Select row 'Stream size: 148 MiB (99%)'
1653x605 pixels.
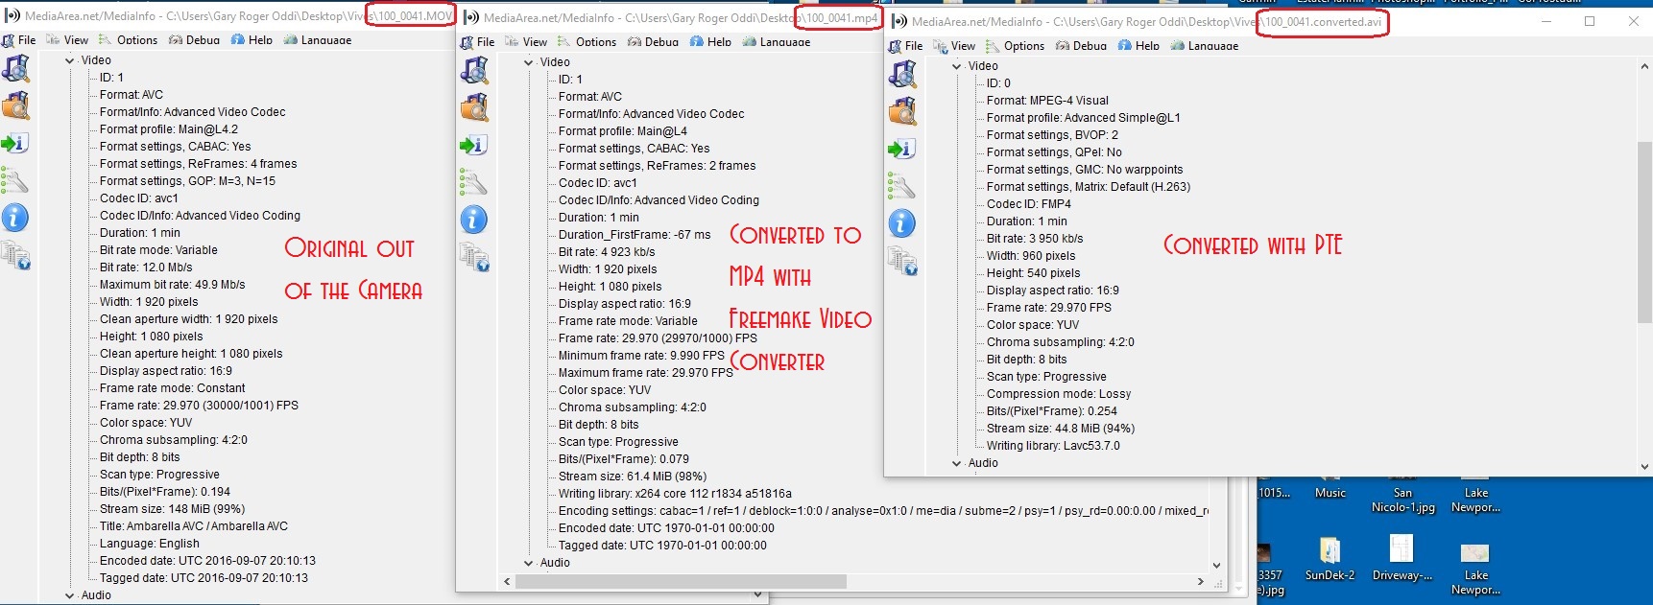[173, 509]
